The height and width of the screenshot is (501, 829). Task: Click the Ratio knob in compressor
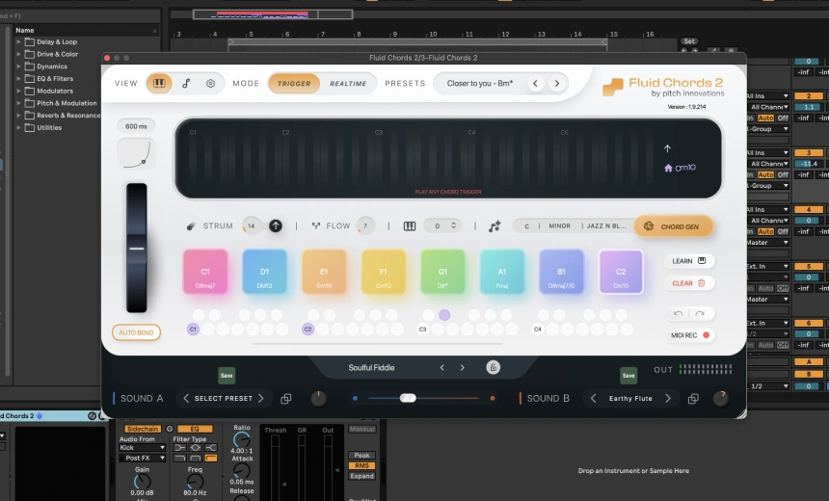[242, 439]
